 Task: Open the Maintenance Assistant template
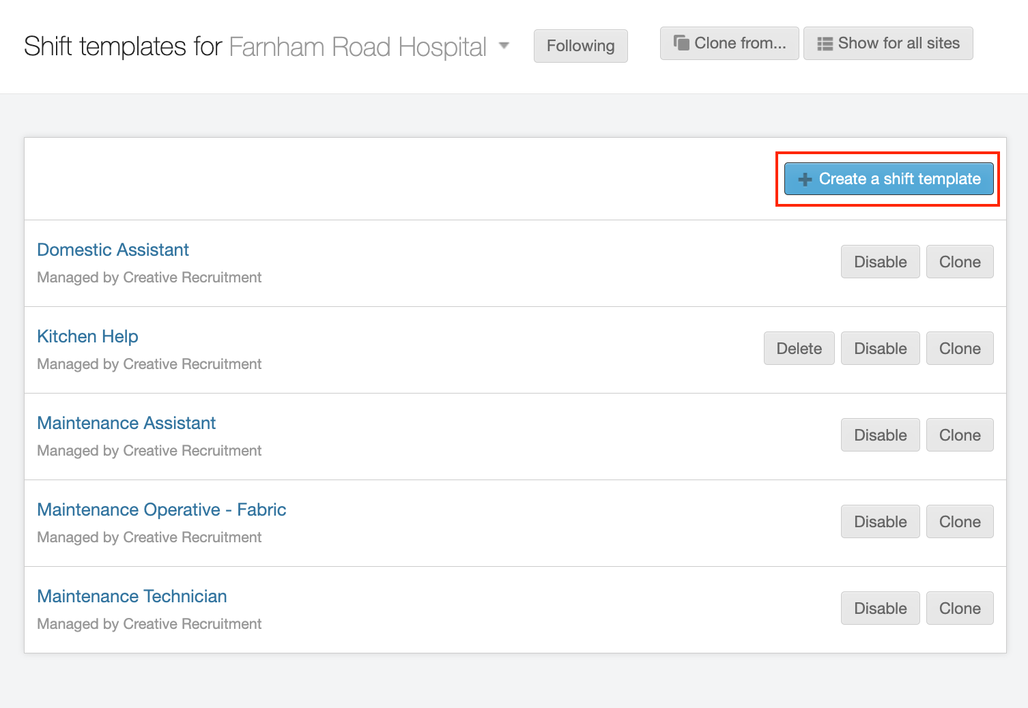[x=126, y=423]
